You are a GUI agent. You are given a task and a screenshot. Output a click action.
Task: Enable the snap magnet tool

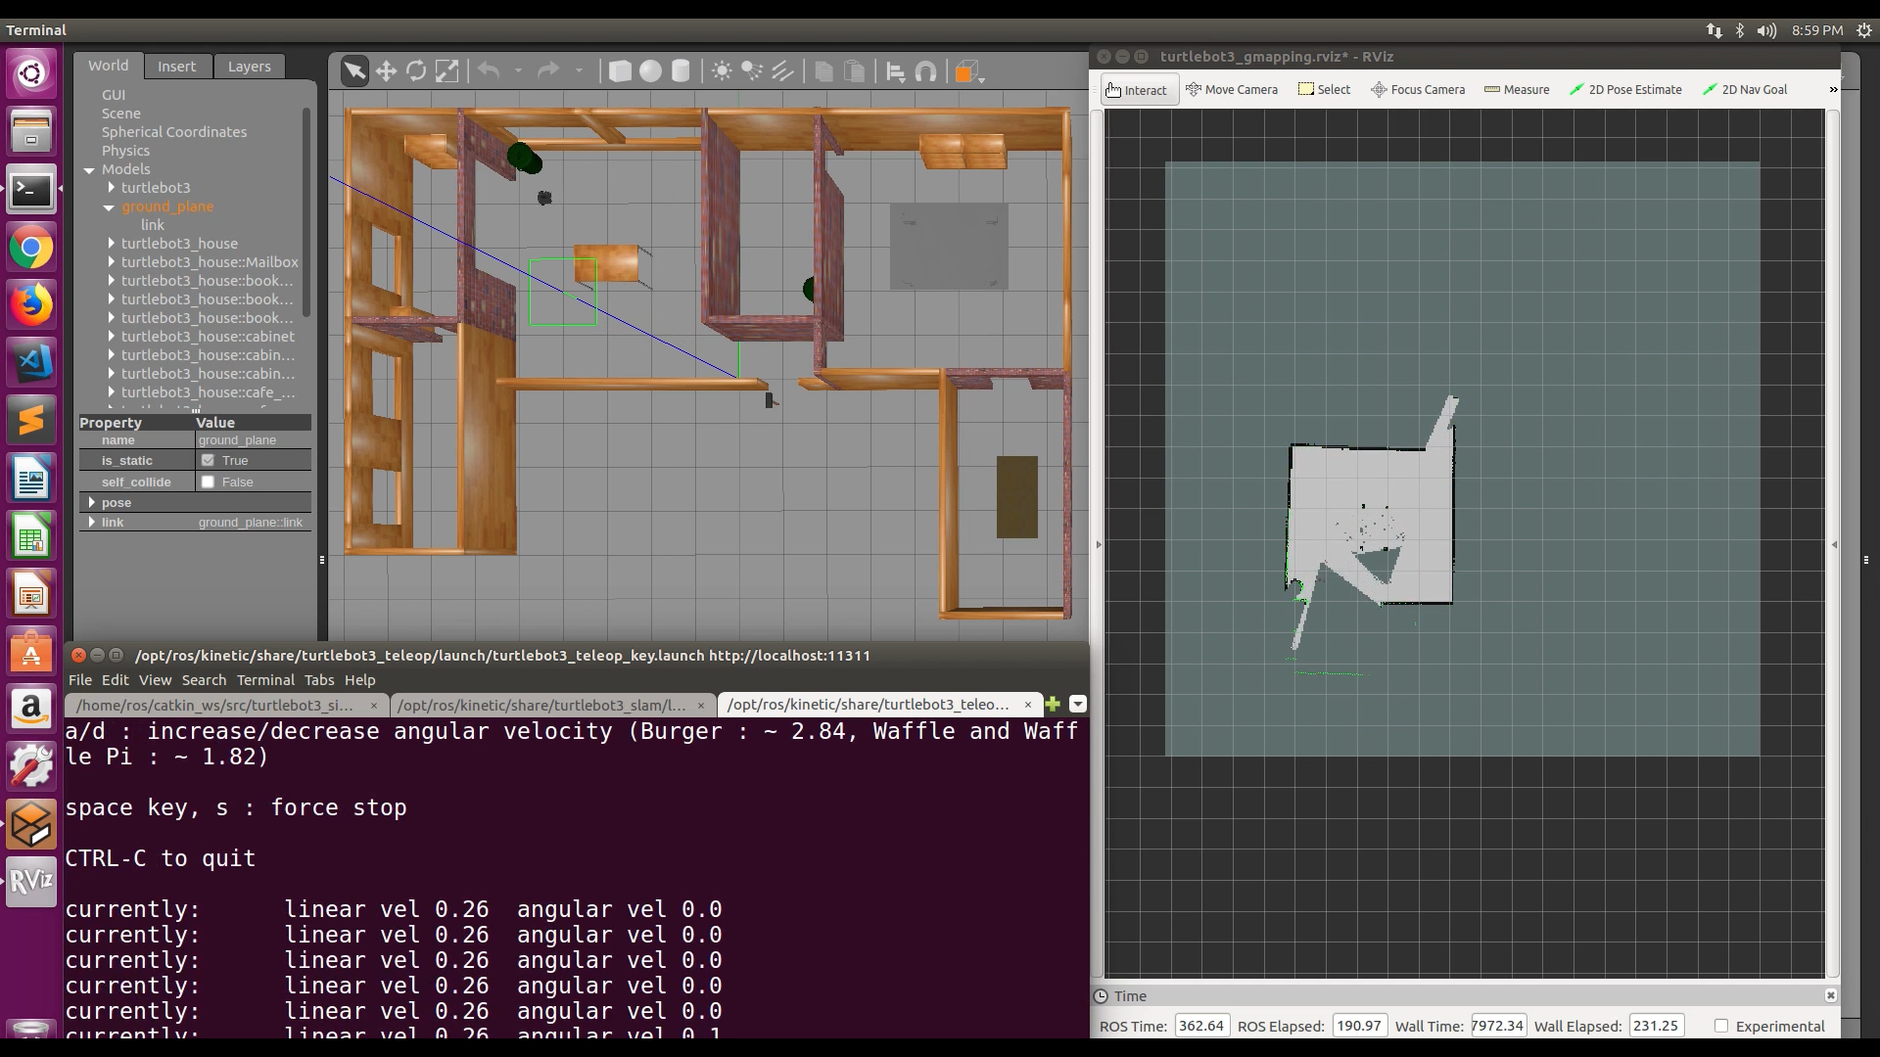click(x=926, y=71)
